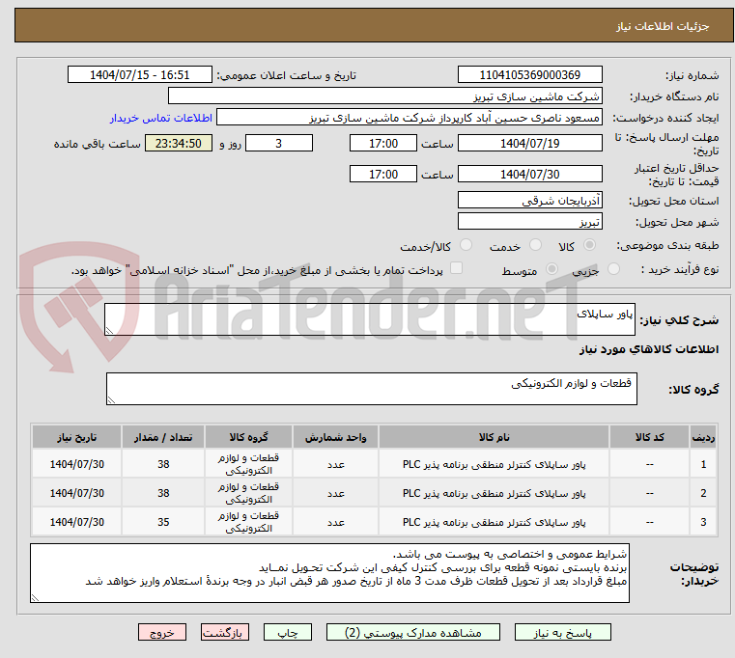
Task: Click the چاپ print button
Action: (x=288, y=632)
